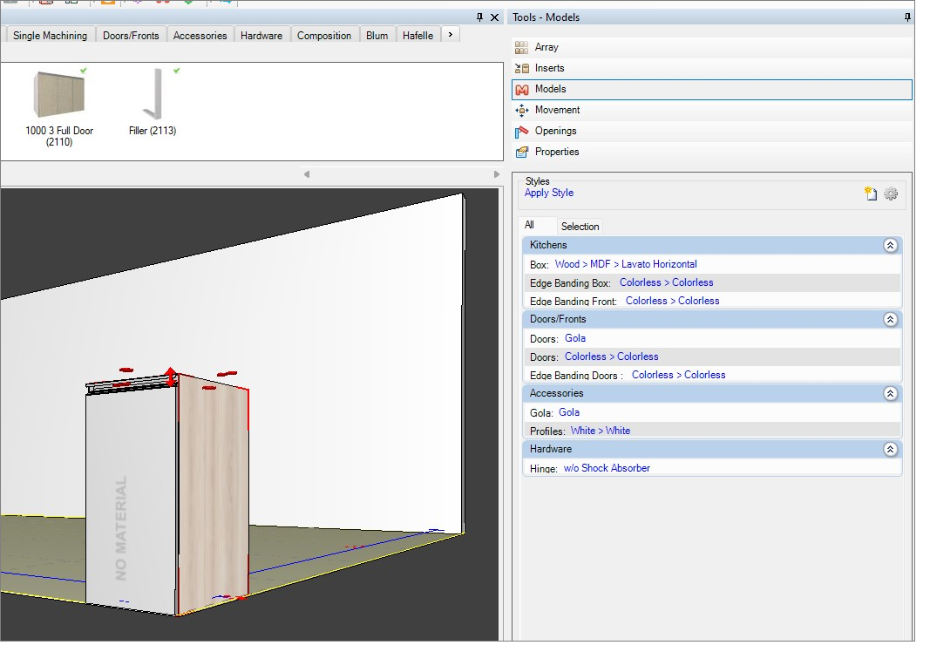
Task: Create a new style with the page icon
Action: tap(871, 194)
